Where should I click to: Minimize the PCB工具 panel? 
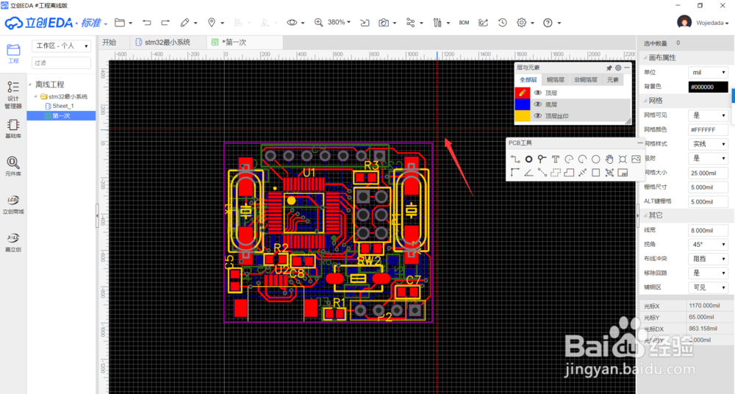pos(640,143)
